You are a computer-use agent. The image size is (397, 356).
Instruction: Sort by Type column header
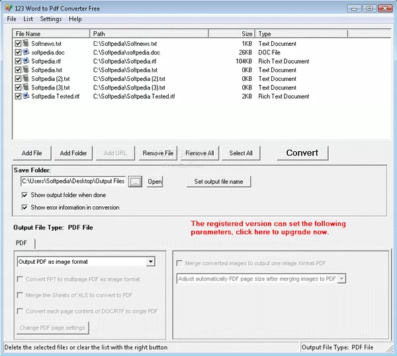click(301, 34)
